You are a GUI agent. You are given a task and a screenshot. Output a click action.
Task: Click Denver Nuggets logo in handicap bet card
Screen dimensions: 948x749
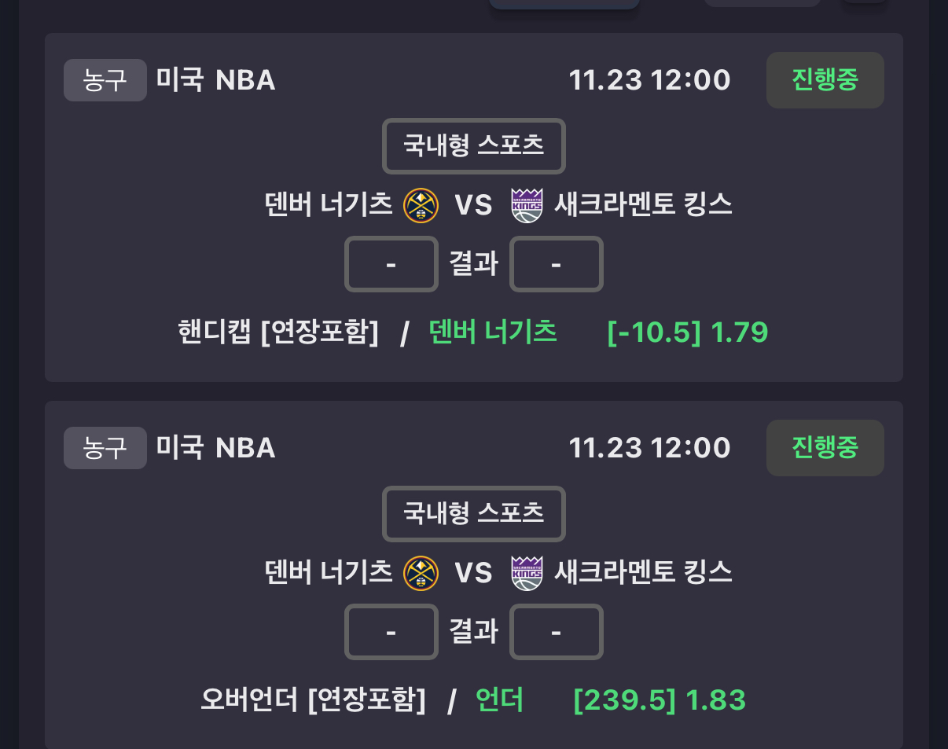[x=421, y=206]
